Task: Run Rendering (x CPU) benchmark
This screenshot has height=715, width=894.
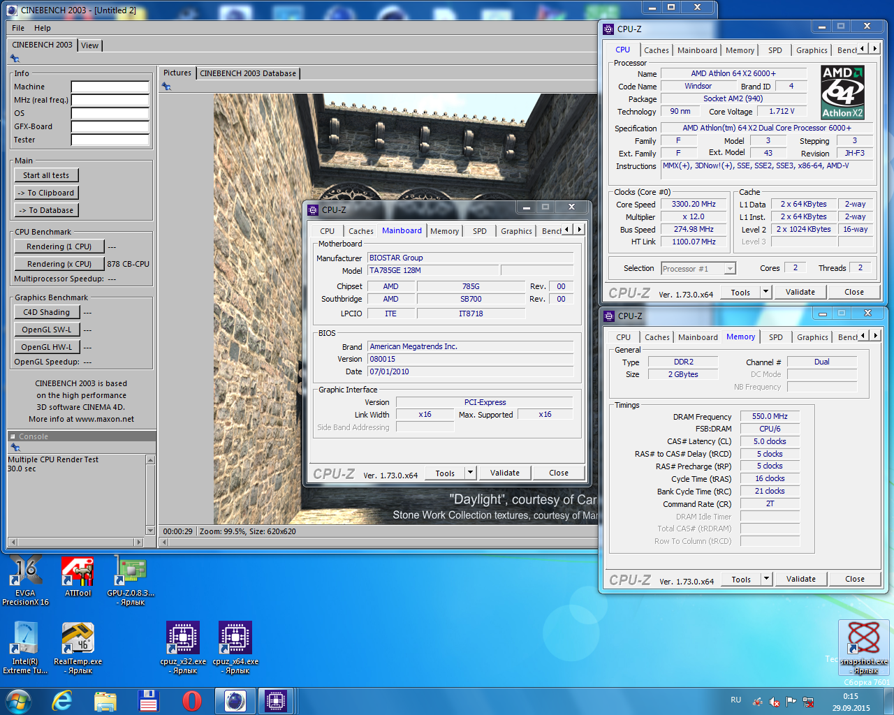Action: pos(59,264)
